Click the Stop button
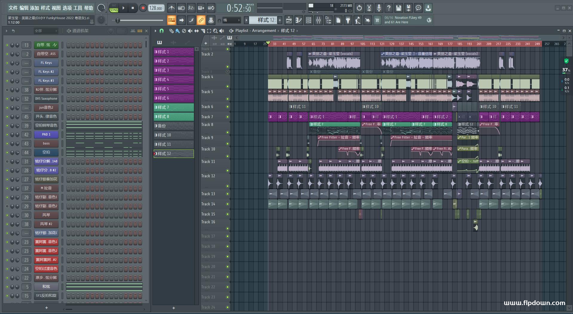The width and height of the screenshot is (573, 314). pos(133,8)
